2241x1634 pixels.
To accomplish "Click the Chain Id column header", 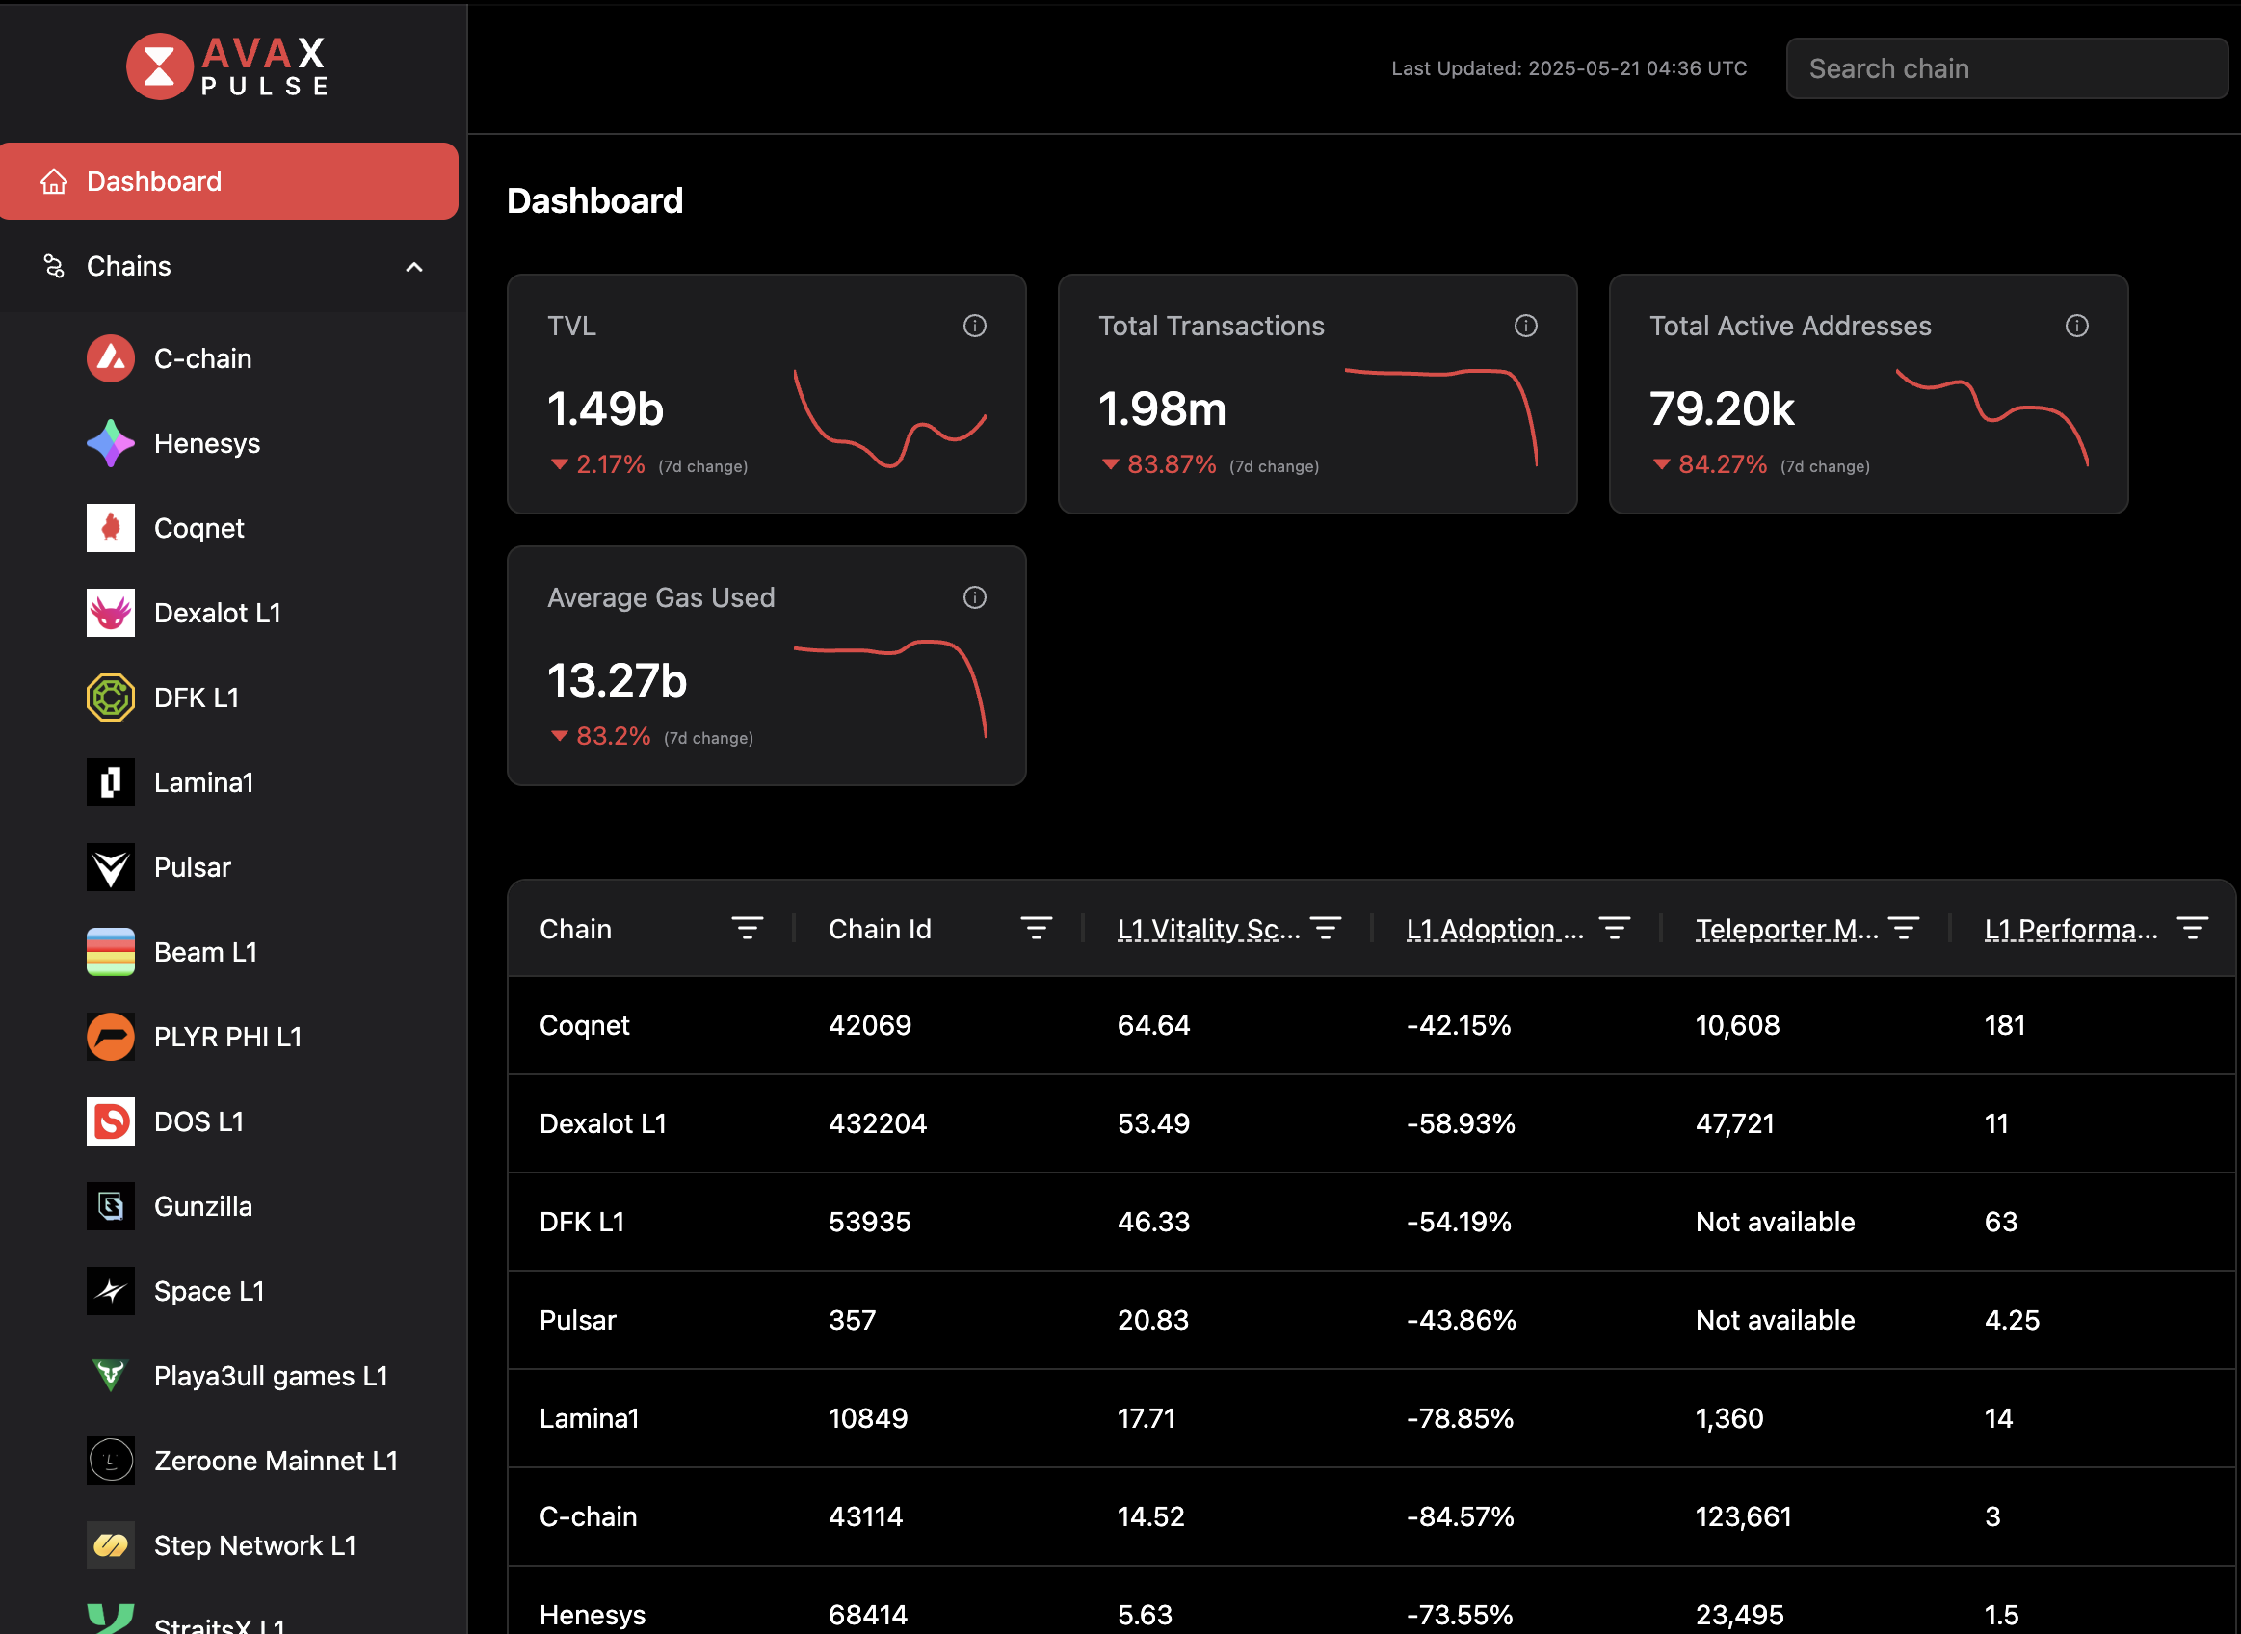I will pyautogui.click(x=880, y=929).
